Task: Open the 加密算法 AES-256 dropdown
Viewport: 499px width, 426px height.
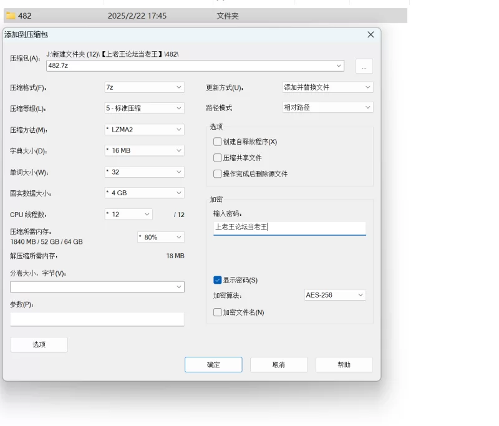Action: coord(335,295)
